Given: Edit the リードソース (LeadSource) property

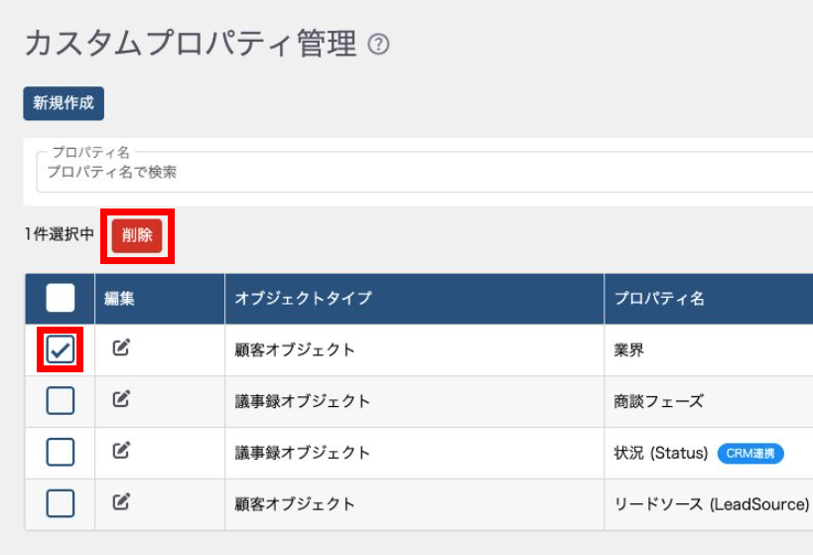Looking at the screenshot, I should pos(121,502).
